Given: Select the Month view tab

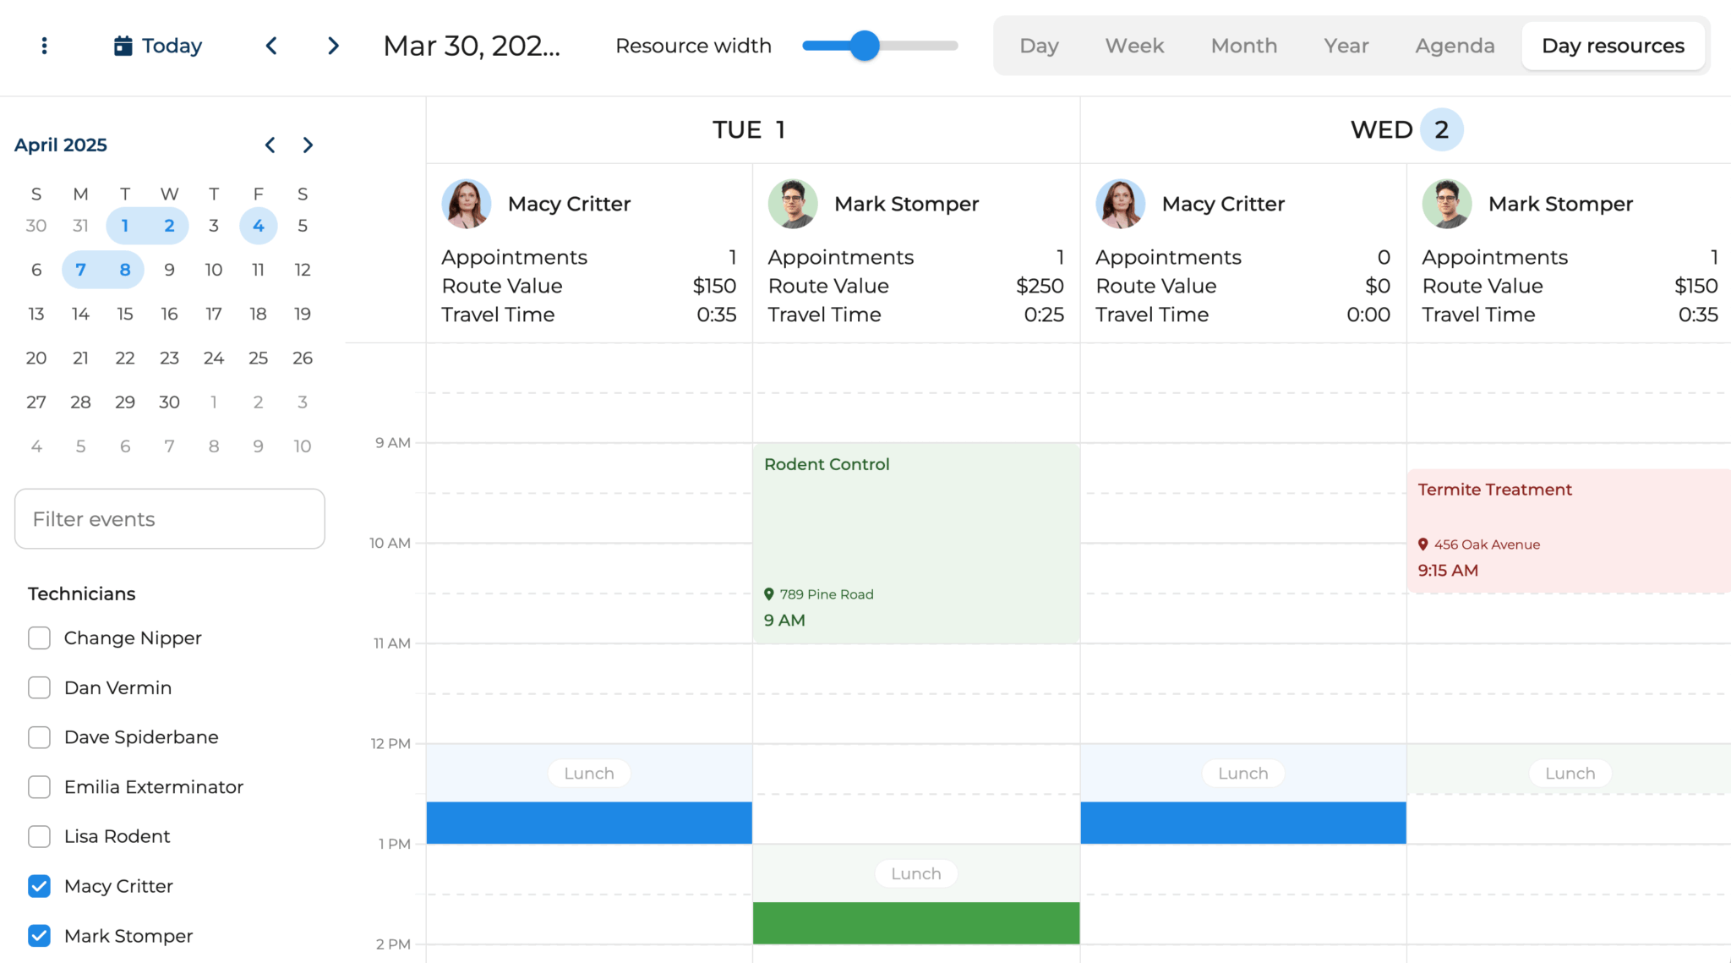Looking at the screenshot, I should tap(1243, 46).
